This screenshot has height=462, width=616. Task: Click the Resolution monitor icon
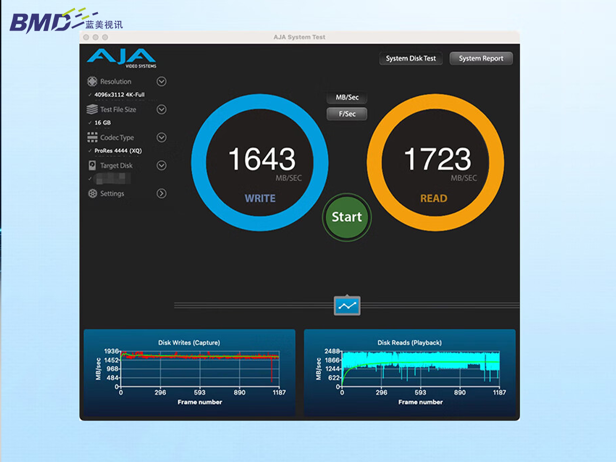(x=92, y=82)
